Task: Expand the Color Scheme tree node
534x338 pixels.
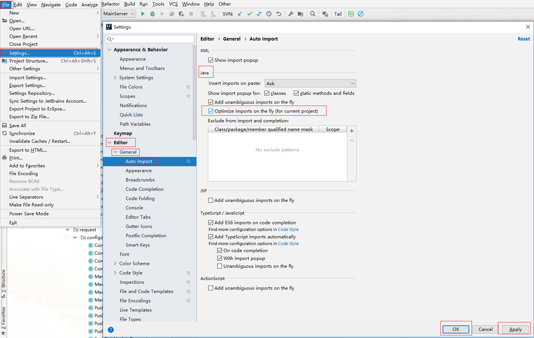Action: pos(115,264)
